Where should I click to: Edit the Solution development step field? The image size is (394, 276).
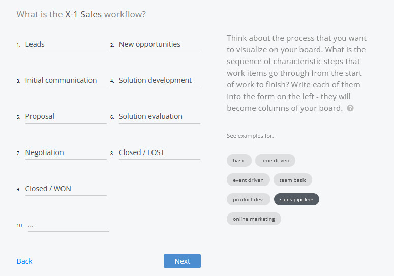[x=160, y=81]
